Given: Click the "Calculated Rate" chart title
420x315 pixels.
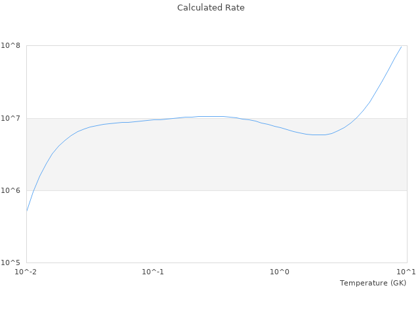Looking at the screenshot, I should 210,8.
